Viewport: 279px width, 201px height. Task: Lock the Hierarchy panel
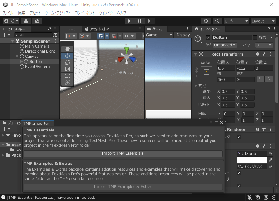coord(50,29)
